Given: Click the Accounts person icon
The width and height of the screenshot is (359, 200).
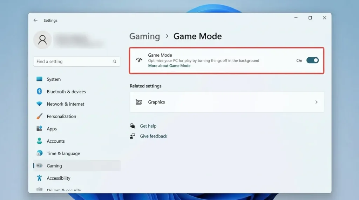Looking at the screenshot, I should 39,141.
